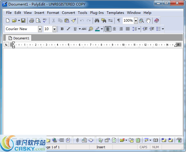Expand the line spacing dropdown arrow
This screenshot has height=152, width=186.
[x=139, y=29]
